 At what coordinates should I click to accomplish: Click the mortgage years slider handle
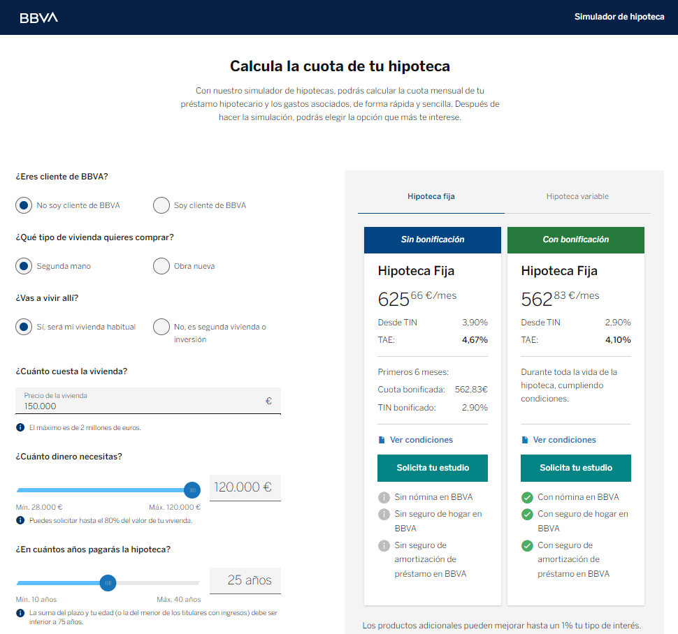click(108, 583)
